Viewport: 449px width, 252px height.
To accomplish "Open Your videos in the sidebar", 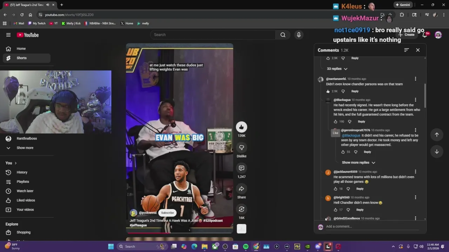I will [27, 210].
